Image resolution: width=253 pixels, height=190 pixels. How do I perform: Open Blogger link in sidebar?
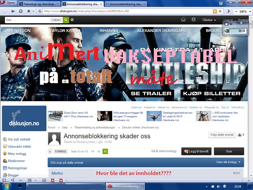click(13, 175)
